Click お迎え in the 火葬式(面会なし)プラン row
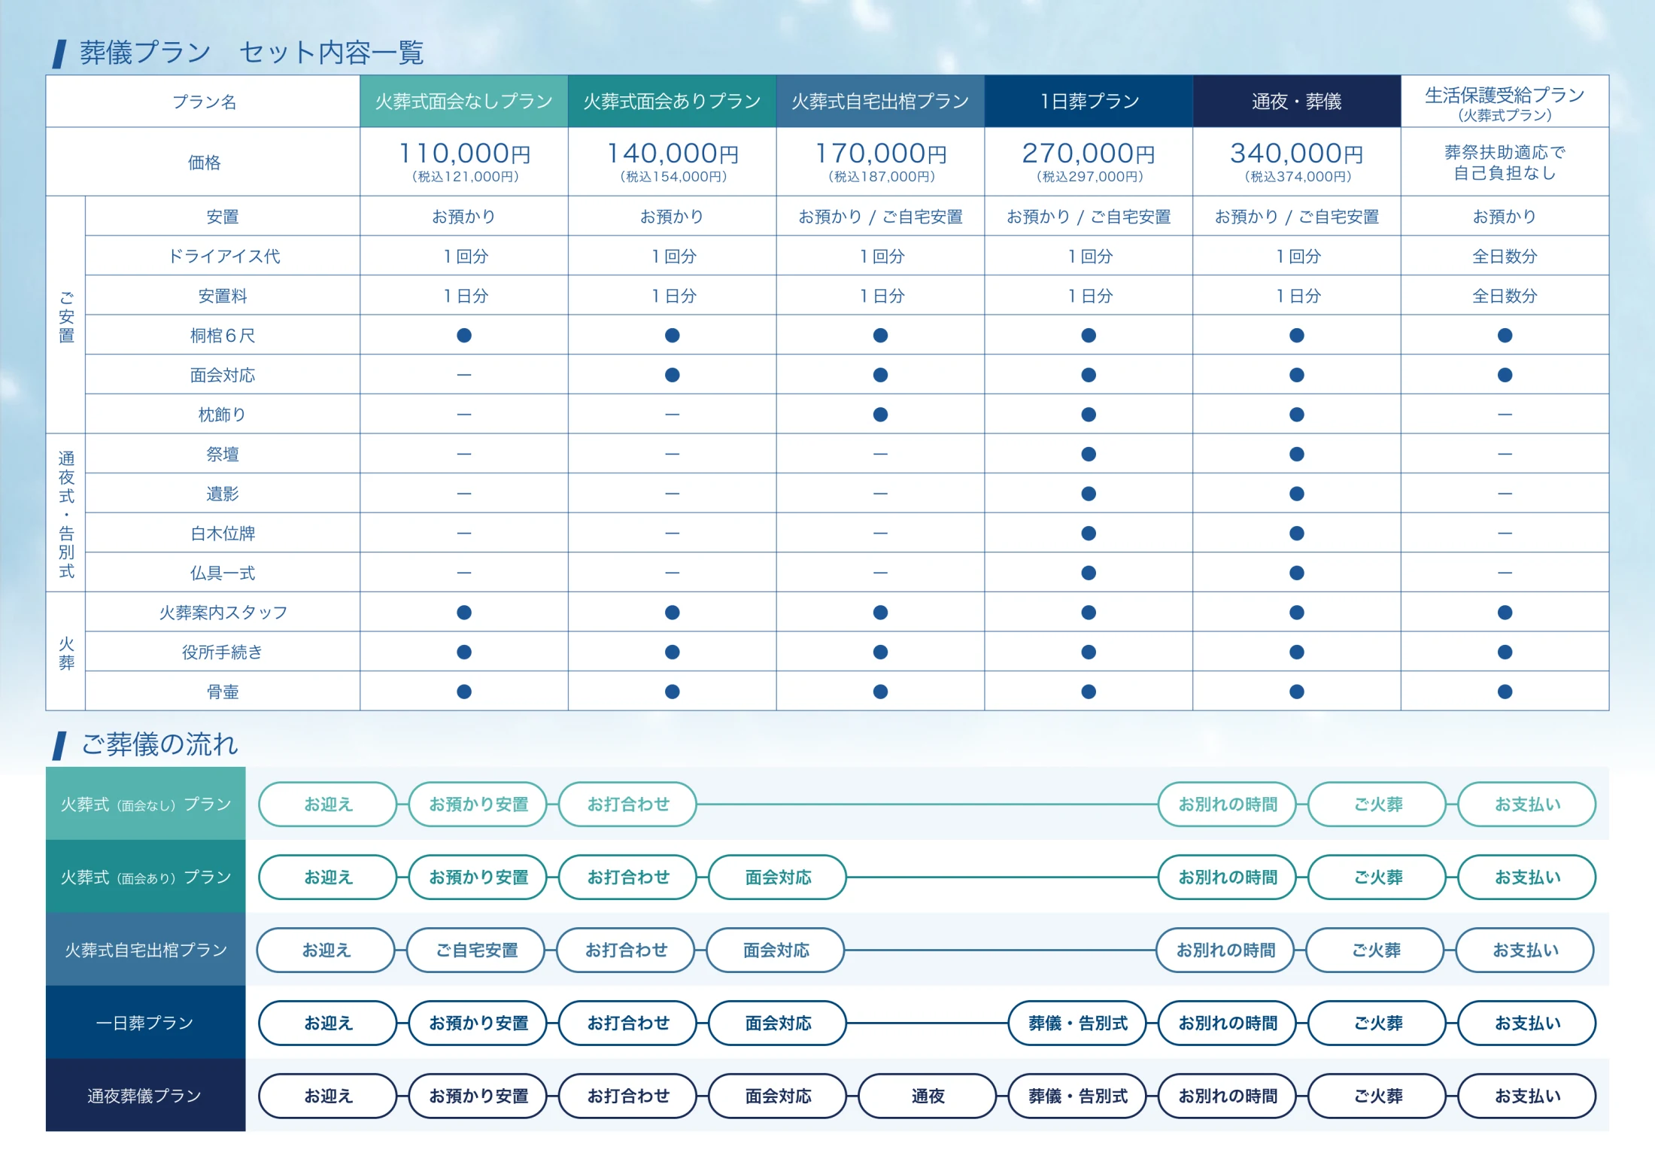 (x=328, y=804)
